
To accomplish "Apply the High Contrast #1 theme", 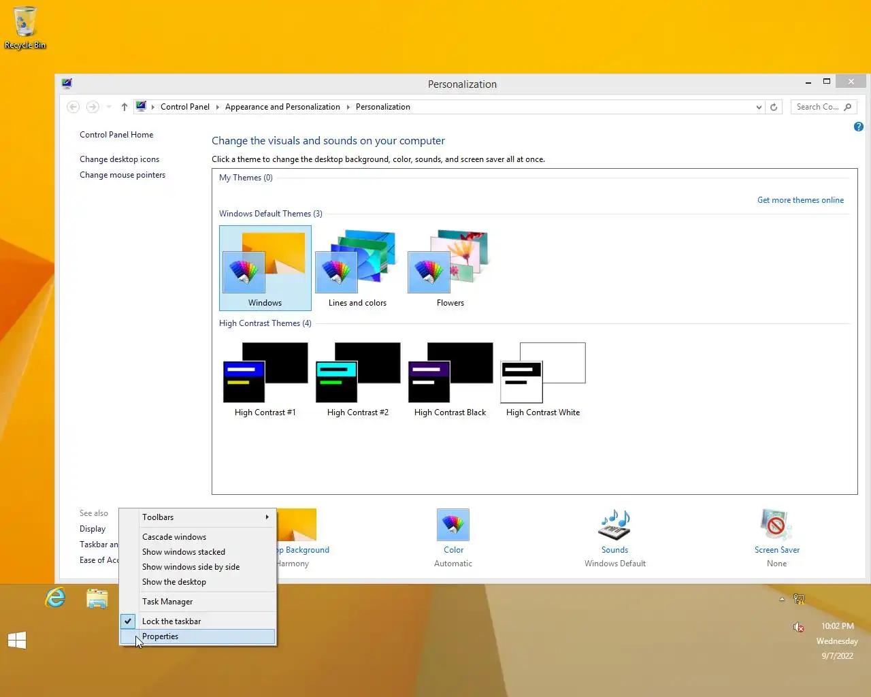I will tap(265, 380).
